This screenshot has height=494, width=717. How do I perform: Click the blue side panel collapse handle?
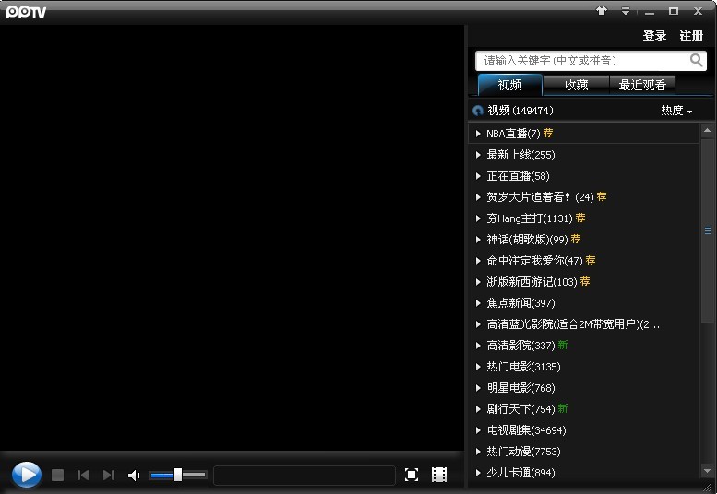(708, 231)
